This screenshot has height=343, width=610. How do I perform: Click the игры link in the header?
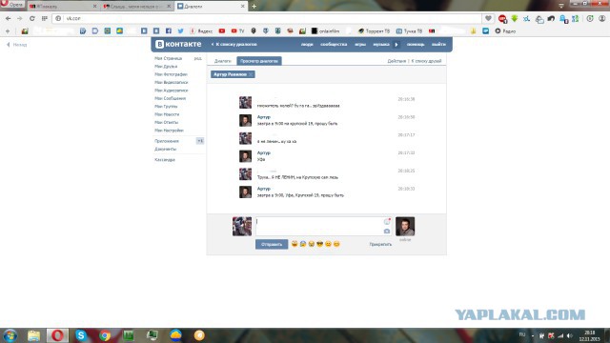[360, 45]
